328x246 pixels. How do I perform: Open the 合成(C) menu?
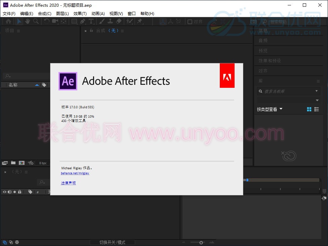(45, 13)
